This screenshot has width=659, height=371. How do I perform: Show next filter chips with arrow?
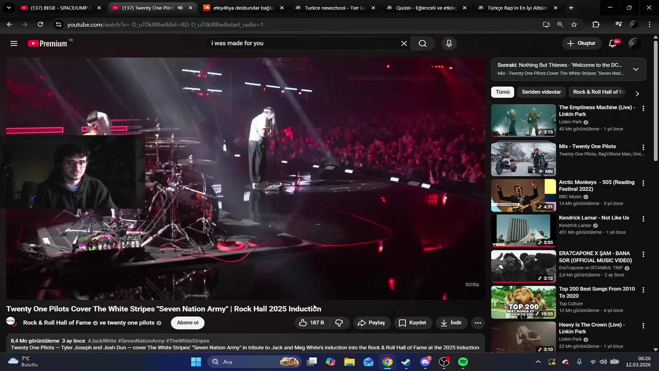637,93
